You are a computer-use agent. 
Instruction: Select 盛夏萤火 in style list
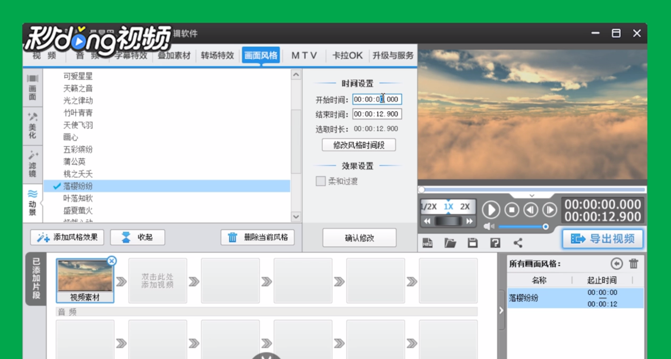[x=78, y=211]
